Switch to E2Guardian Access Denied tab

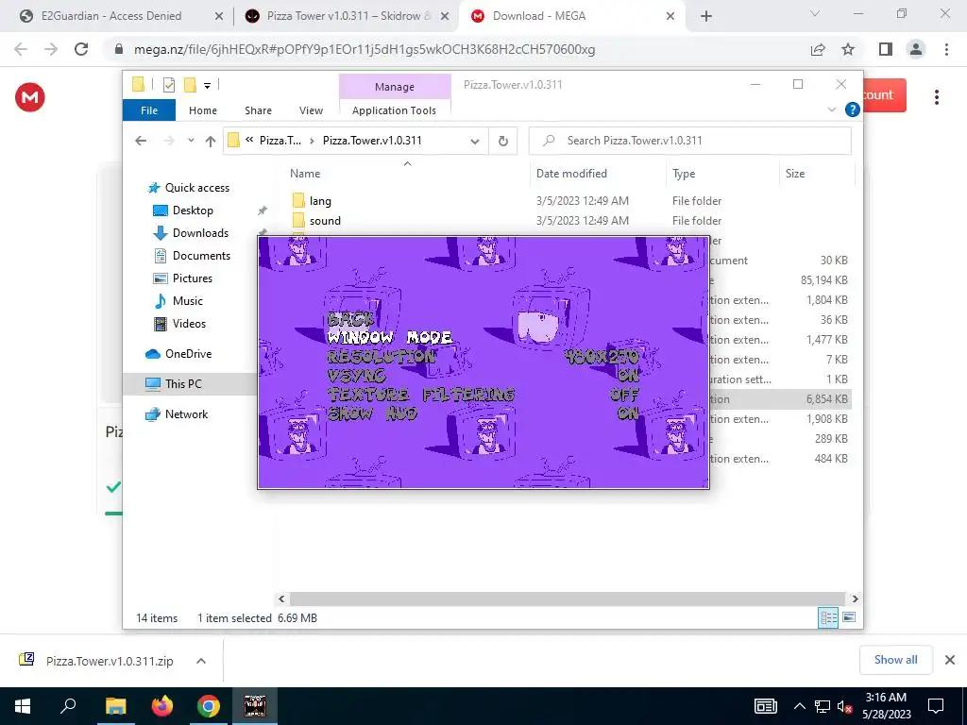click(111, 16)
